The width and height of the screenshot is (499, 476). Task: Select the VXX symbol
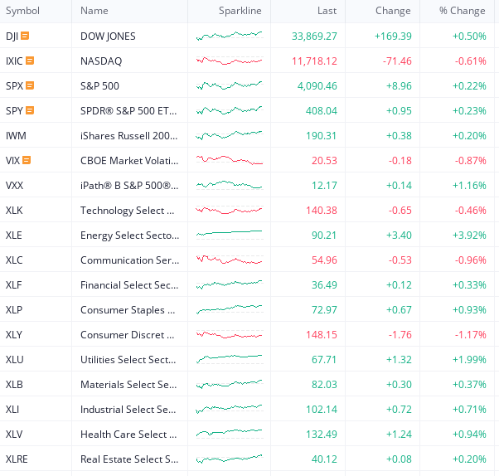pos(14,185)
